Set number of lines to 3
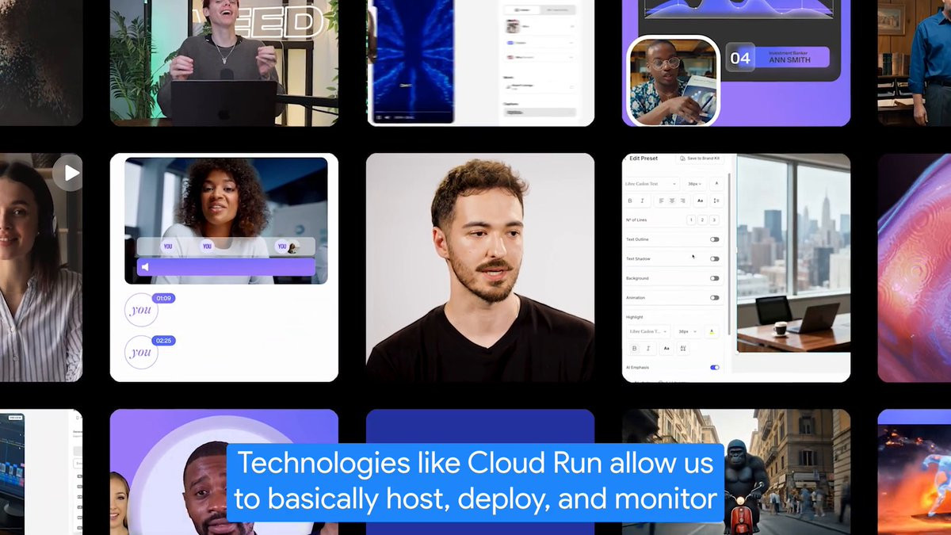This screenshot has width=951, height=535. click(x=714, y=220)
